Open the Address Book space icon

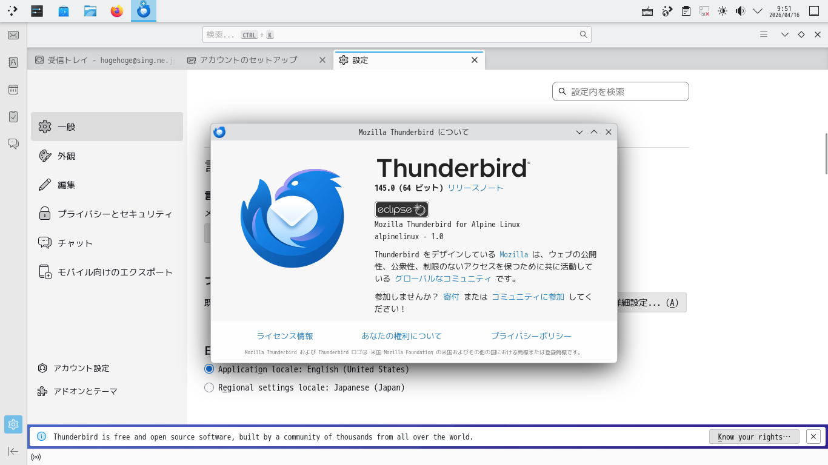[x=13, y=62]
